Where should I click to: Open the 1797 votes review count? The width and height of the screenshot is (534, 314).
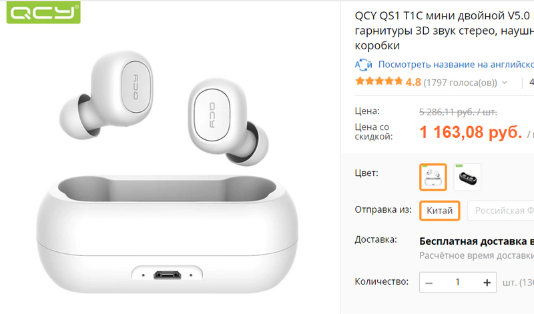click(460, 83)
